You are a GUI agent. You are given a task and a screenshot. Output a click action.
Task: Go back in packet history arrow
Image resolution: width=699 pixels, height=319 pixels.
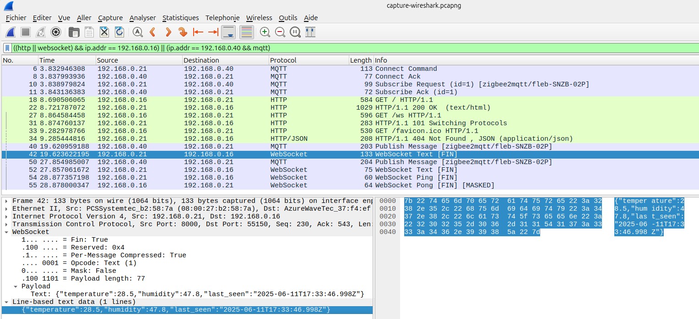(x=153, y=32)
